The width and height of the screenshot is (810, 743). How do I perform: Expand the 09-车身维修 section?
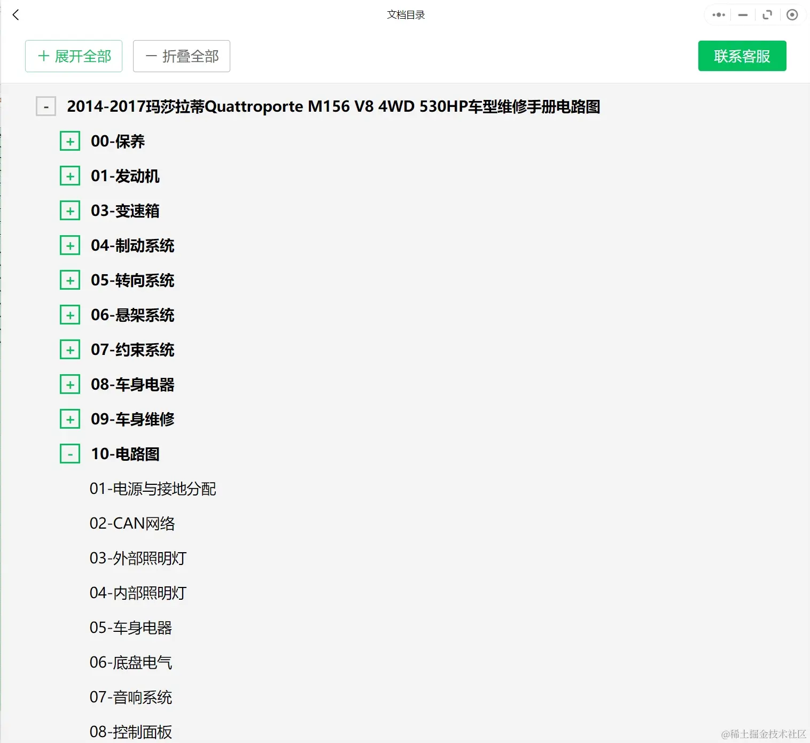(70, 419)
